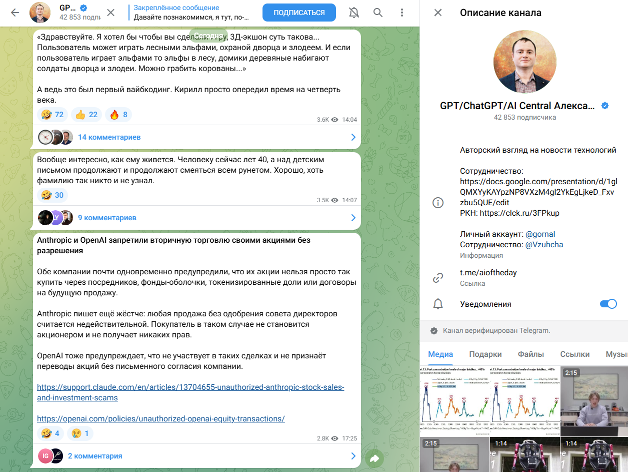
Task: Go back using the arrow in chat header
Action: pyautogui.click(x=15, y=13)
